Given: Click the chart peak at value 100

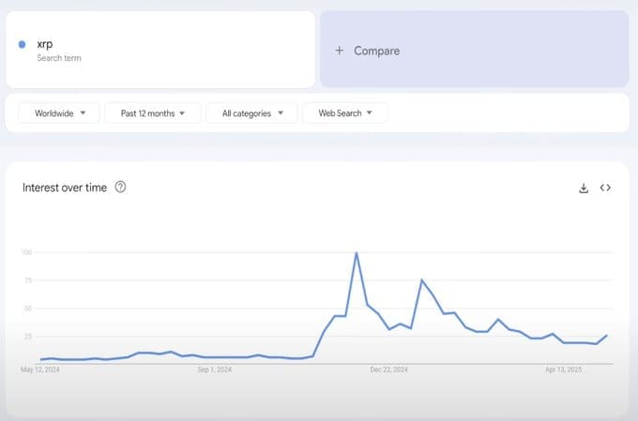Looking at the screenshot, I should point(357,252).
